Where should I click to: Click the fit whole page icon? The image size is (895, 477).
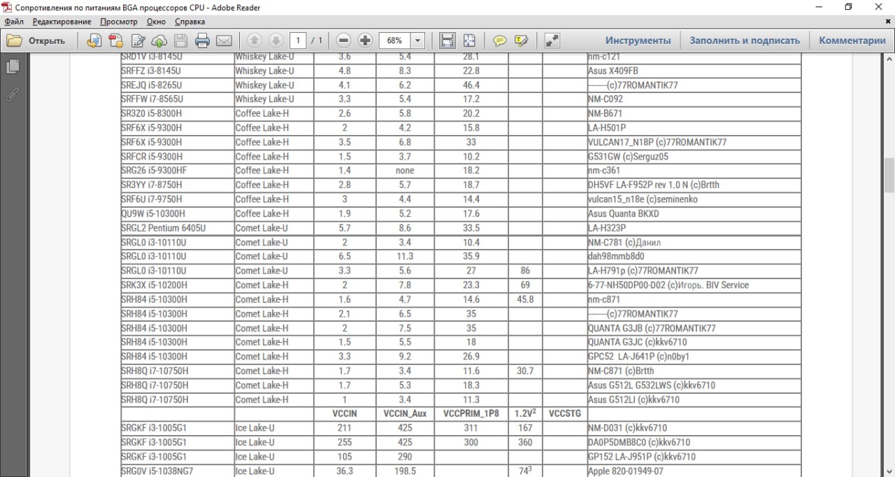[469, 41]
